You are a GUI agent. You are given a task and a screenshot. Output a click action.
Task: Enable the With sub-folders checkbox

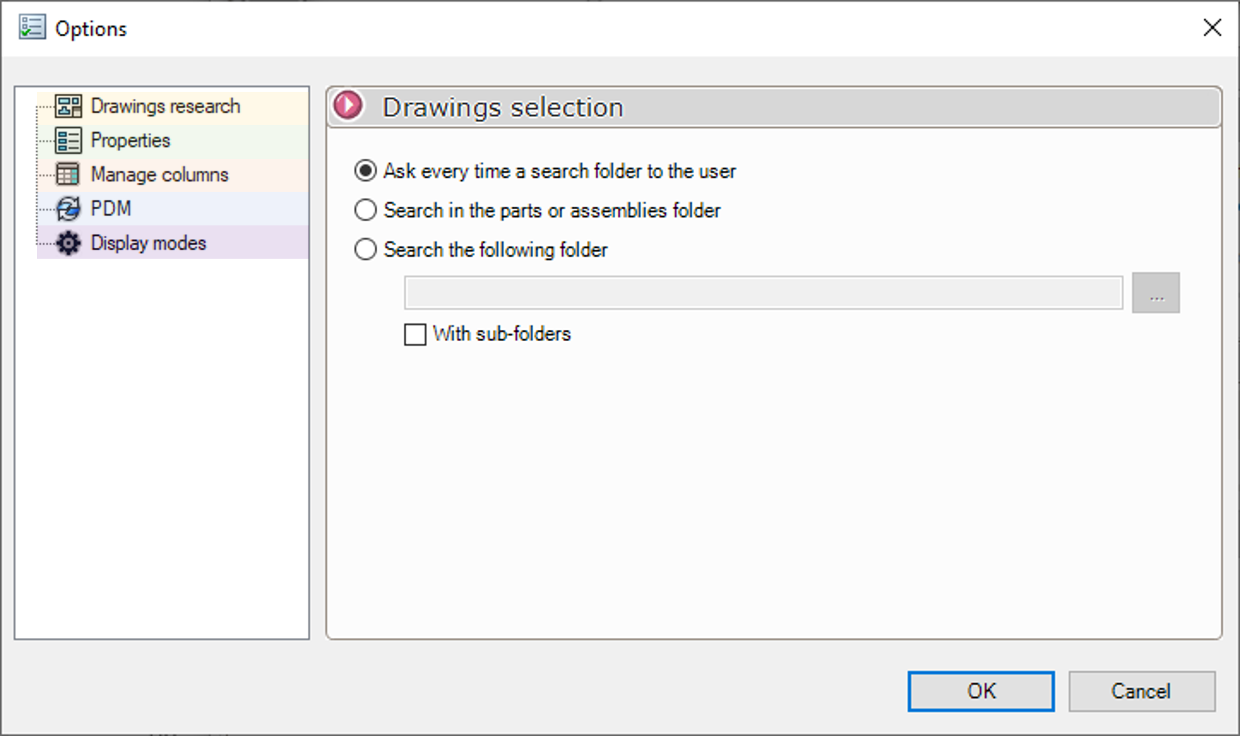click(x=414, y=334)
